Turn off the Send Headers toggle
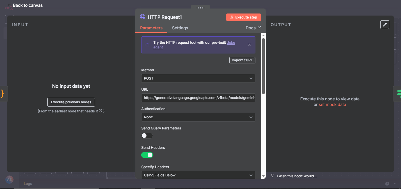The height and width of the screenshot is (189, 401). (147, 155)
